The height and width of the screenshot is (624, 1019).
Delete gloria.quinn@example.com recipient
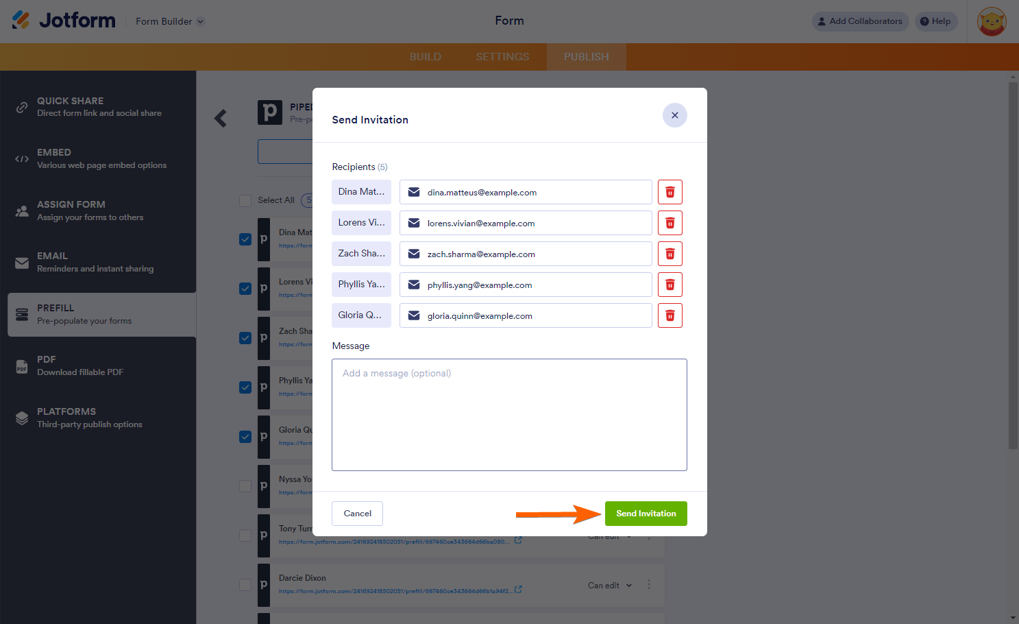tap(670, 315)
